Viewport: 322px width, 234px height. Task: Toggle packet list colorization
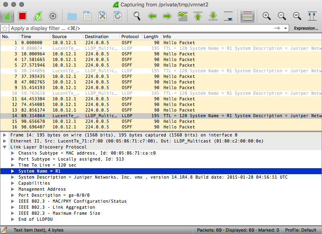248,16
